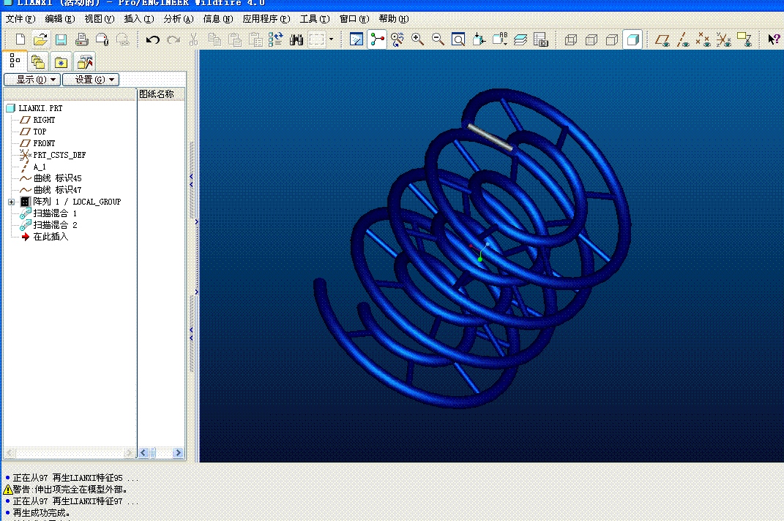The image size is (784, 521).
Task: Create a new file with the blank page icon
Action: 20,39
